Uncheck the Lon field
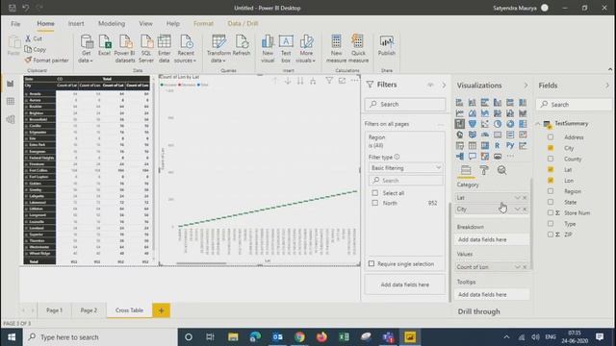 (551, 181)
